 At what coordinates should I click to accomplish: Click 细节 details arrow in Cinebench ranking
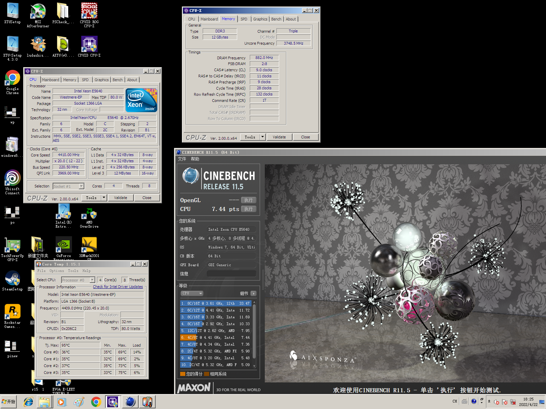[253, 293]
